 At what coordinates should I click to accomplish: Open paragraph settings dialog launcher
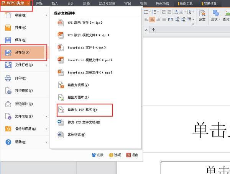click(193, 24)
